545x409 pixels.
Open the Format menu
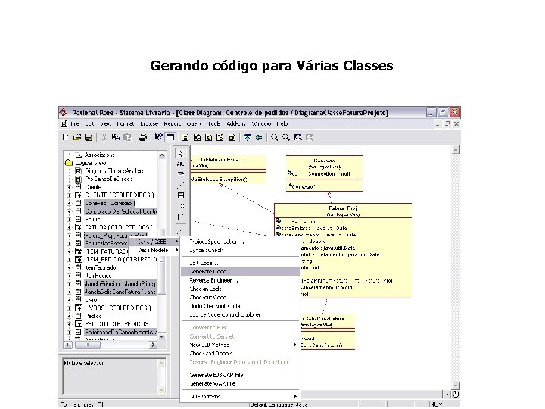tap(125, 123)
